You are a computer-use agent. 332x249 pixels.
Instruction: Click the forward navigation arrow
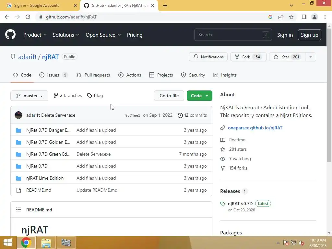tap(18, 17)
